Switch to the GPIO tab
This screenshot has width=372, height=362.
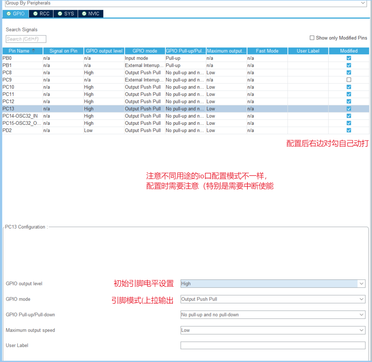click(x=16, y=13)
